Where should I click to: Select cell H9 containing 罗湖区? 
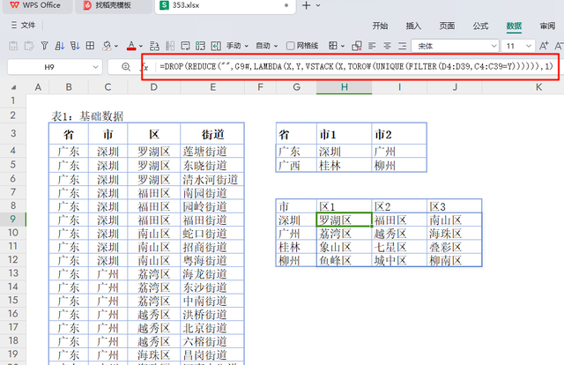pos(345,220)
